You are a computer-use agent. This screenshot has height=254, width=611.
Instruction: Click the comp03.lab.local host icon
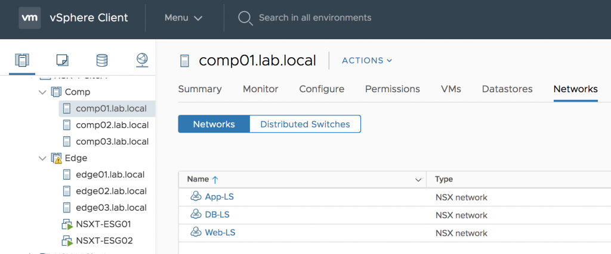coord(67,142)
